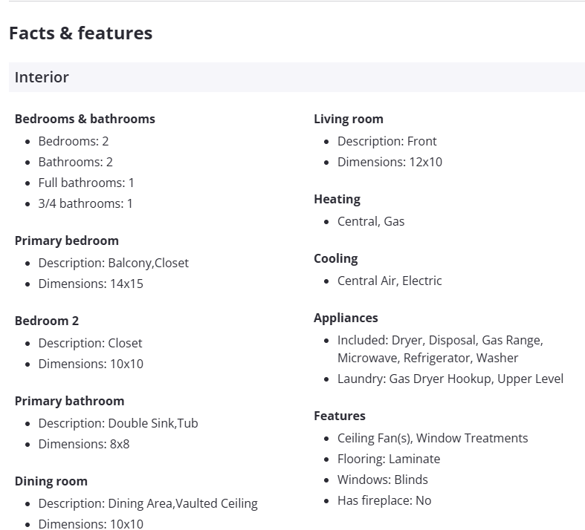This screenshot has height=530, width=585.
Task: Click the Bedroom 2 subheading
Action: tap(46, 321)
